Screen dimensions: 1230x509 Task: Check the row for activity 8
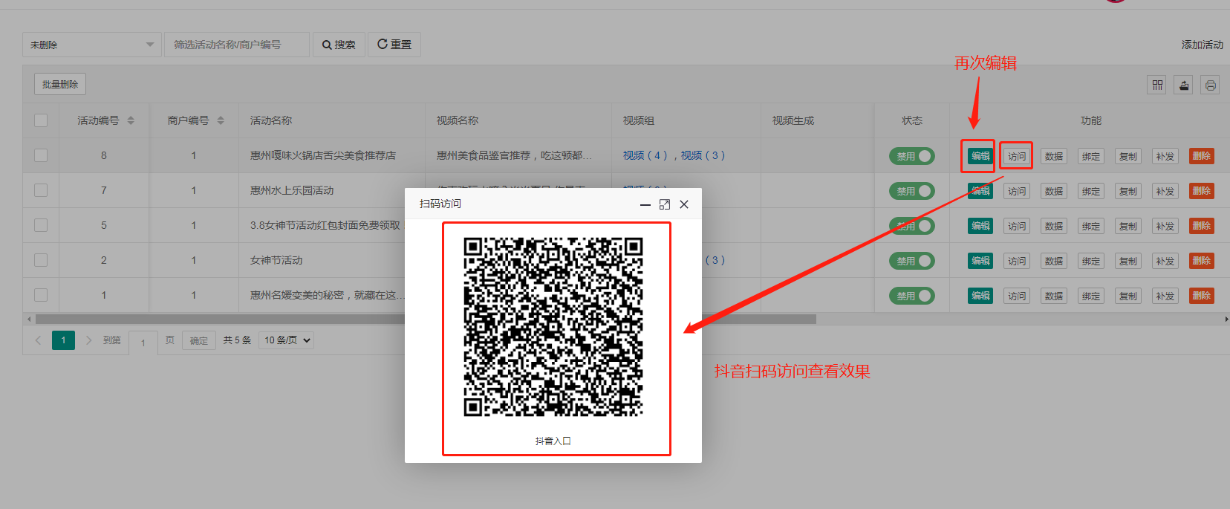(41, 155)
